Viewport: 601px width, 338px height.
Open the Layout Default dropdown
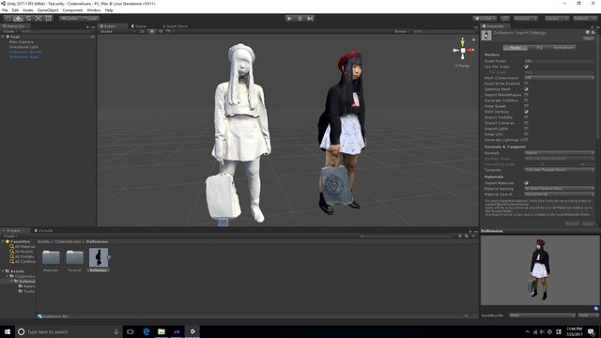click(x=584, y=19)
